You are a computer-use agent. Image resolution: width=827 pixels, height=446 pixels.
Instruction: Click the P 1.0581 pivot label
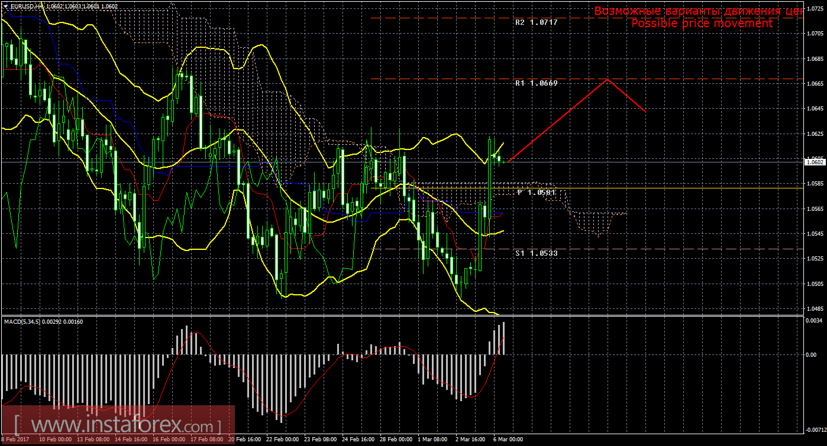pos(536,193)
